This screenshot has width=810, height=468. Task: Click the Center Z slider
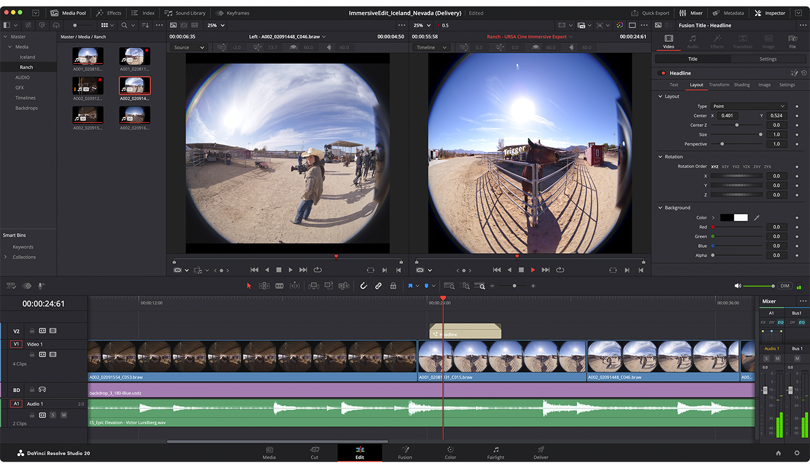(x=737, y=125)
